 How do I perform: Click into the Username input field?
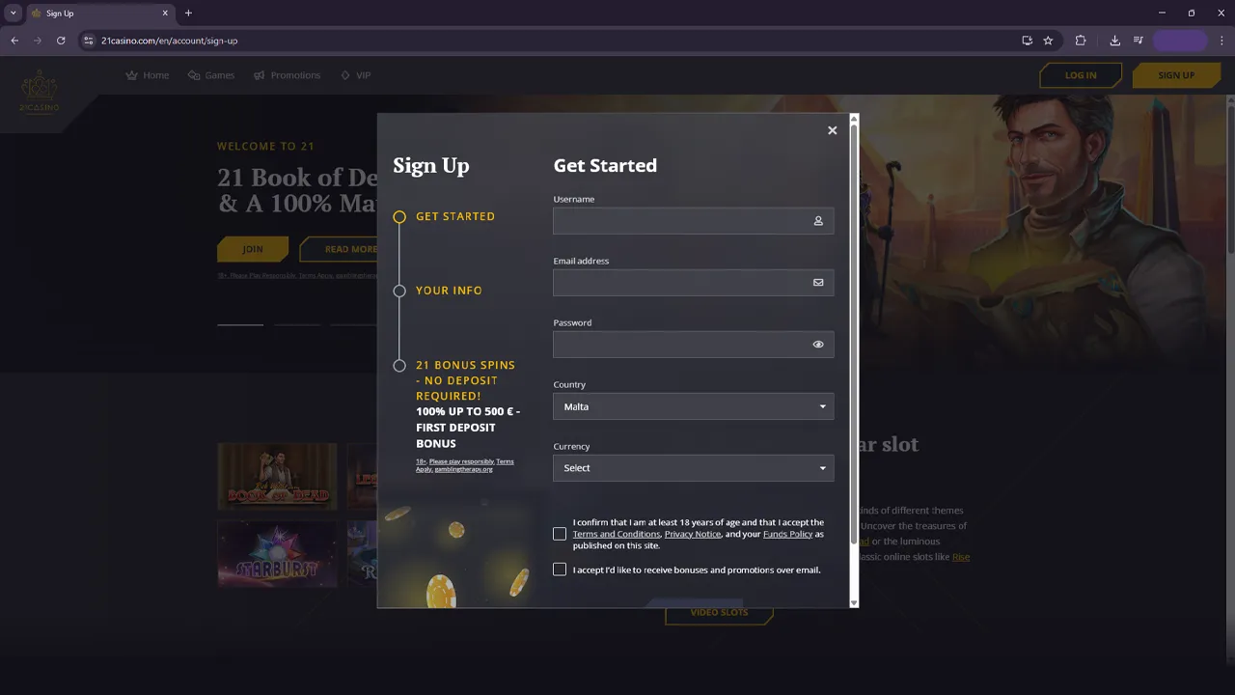[680, 221]
